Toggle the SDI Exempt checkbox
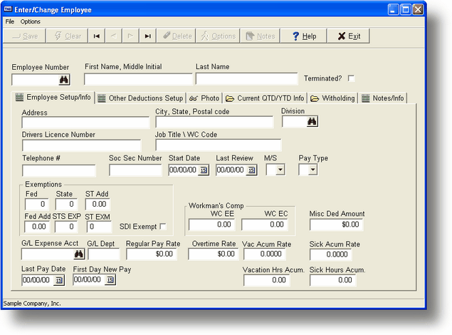 point(163,227)
